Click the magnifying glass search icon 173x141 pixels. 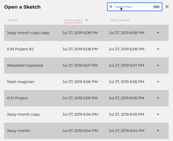coord(111,7)
